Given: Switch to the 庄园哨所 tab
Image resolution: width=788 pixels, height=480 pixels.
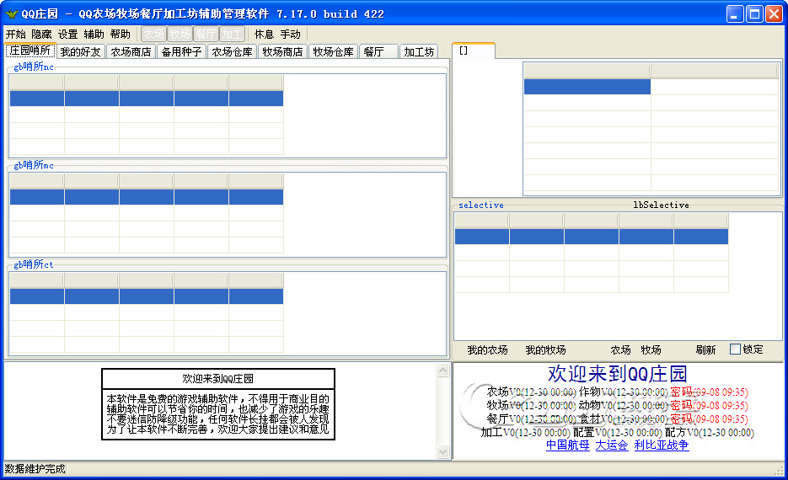Looking at the screenshot, I should (x=30, y=51).
